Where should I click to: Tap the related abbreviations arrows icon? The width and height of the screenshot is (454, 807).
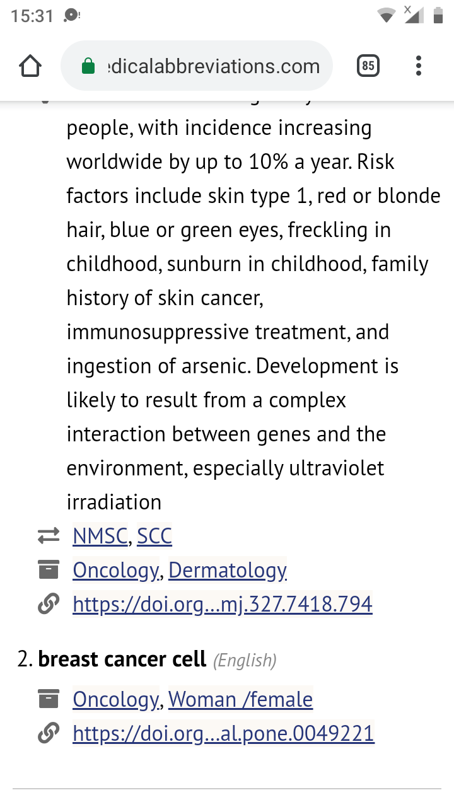point(48,536)
